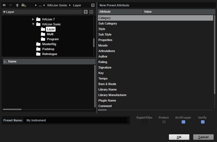Screen dimensions: 217x142
Task: Expand the HALion 7 folder
Action: (33, 19)
